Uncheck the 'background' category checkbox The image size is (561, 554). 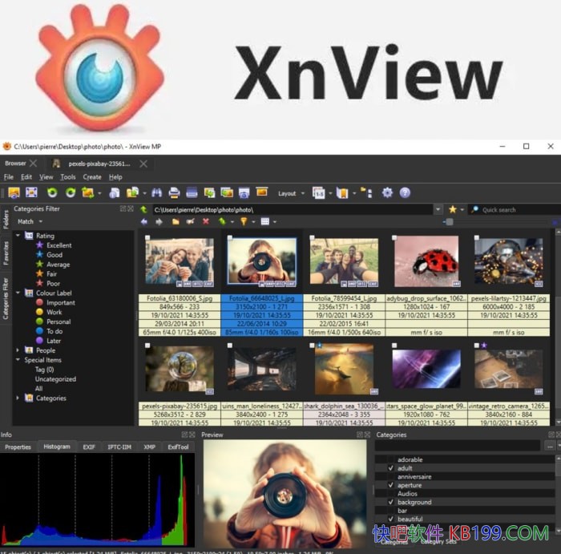(391, 503)
